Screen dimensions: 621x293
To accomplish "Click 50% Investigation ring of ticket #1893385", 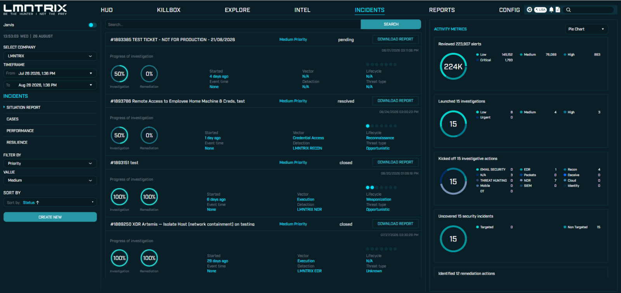I will point(120,74).
